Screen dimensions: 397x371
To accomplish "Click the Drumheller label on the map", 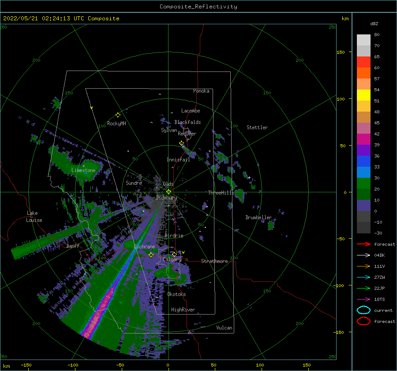I will click(258, 217).
